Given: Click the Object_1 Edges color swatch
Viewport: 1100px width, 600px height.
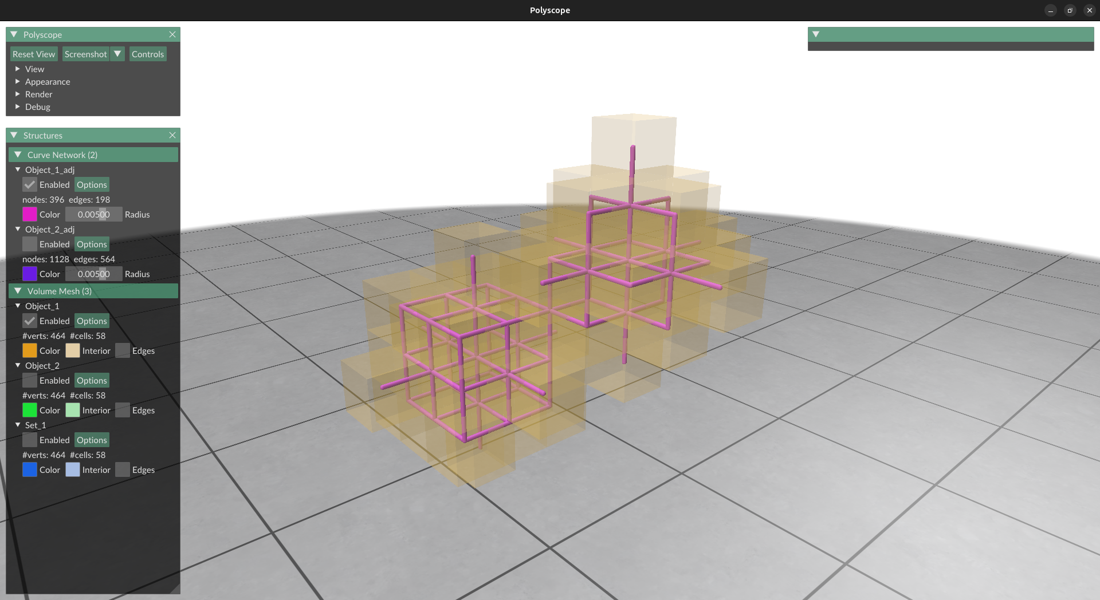Looking at the screenshot, I should click(123, 350).
